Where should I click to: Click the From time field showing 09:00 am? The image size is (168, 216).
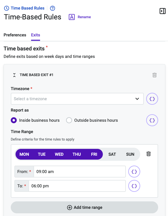[x=80, y=172]
